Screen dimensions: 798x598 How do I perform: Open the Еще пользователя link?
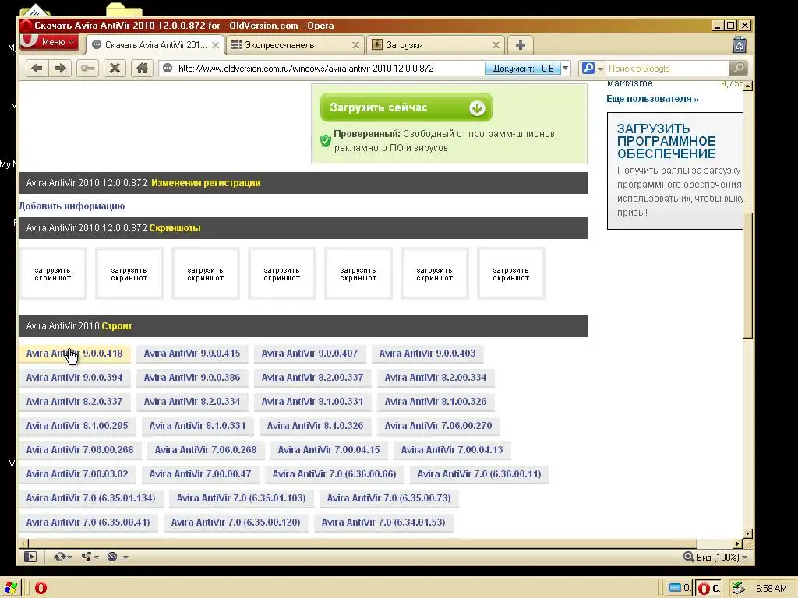click(x=652, y=99)
